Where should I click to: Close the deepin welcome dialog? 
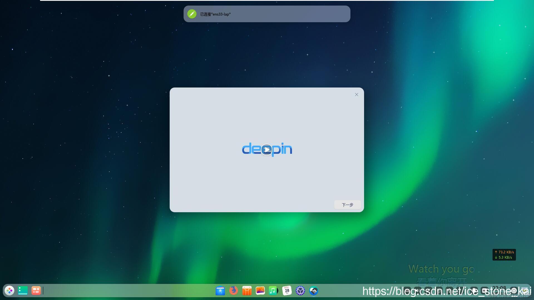pyautogui.click(x=357, y=95)
